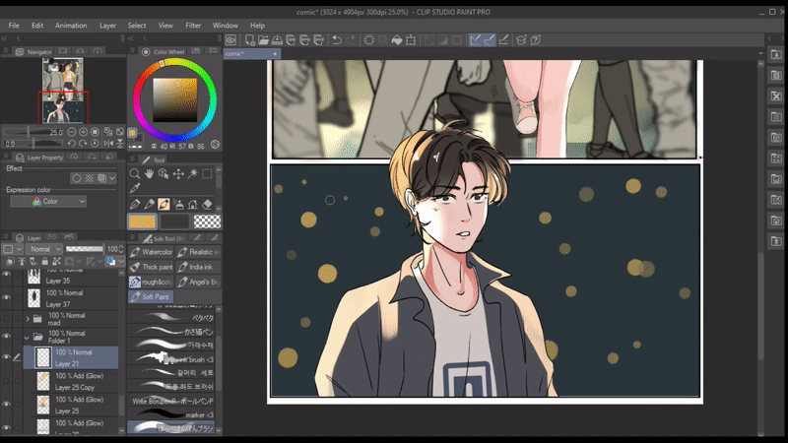Click the Save toolbar icon
This screenshot has width=788, height=443.
tap(277, 40)
